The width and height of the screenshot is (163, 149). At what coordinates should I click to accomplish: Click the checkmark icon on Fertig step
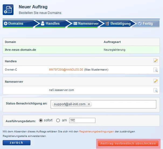(140, 24)
